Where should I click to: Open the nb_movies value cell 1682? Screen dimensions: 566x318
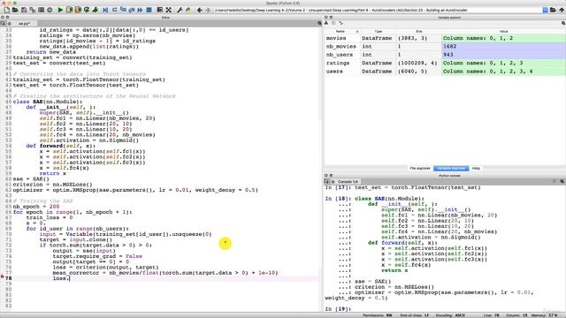[503, 47]
